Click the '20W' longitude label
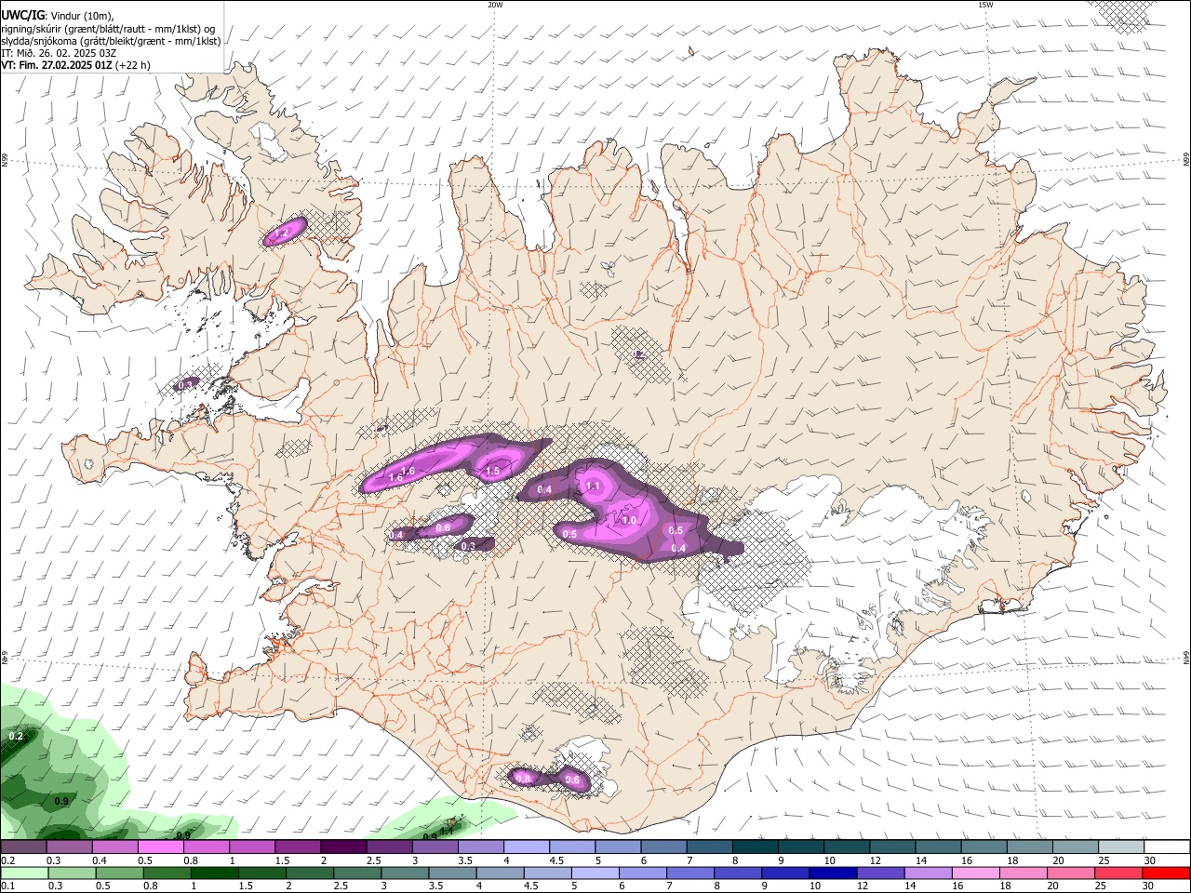Viewport: 1191px width, 893px height. click(495, 5)
